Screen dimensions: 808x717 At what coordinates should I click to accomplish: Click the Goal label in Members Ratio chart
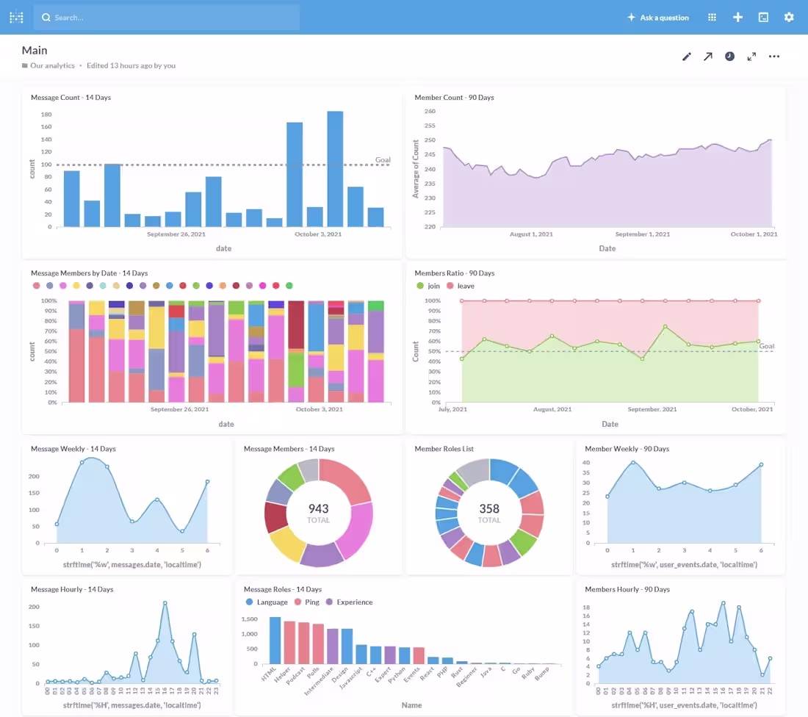tap(766, 347)
